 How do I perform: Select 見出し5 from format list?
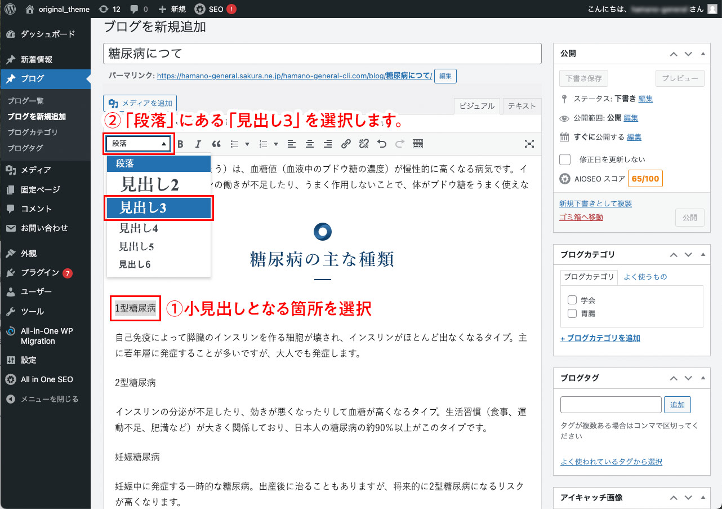click(159, 246)
